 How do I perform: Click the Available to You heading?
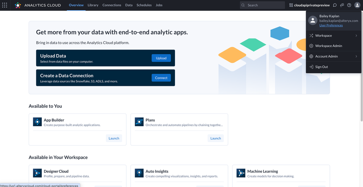(x=45, y=106)
